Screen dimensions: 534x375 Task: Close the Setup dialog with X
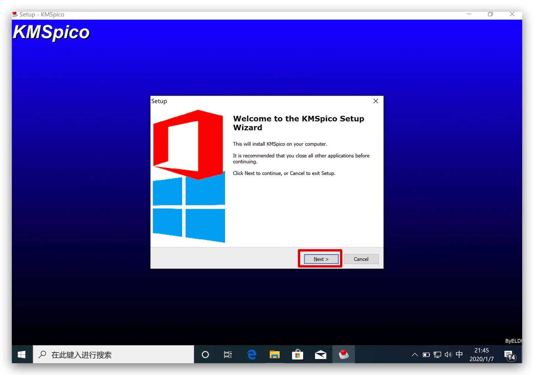click(x=376, y=101)
